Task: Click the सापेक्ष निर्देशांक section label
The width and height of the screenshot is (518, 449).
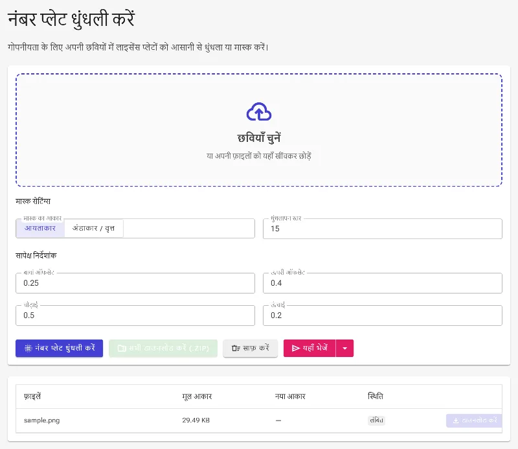Action: [36, 255]
